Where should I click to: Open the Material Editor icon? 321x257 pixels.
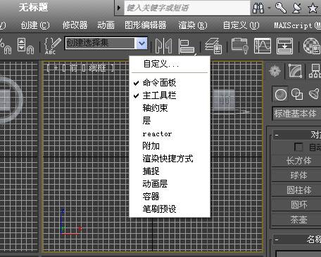coord(312,46)
